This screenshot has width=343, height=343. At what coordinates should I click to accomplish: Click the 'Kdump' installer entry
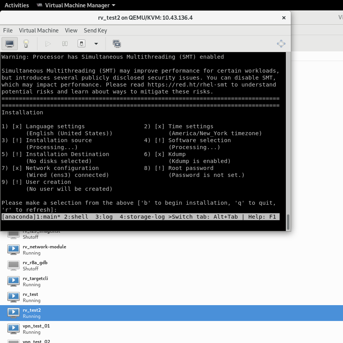tap(177, 154)
